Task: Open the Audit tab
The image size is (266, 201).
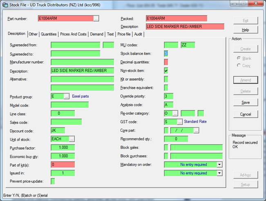Action: (138, 34)
